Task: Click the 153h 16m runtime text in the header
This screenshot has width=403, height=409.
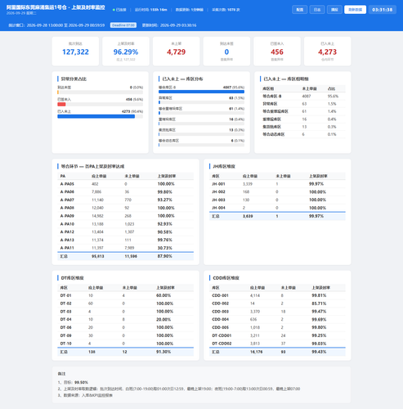Action: [x=159, y=10]
